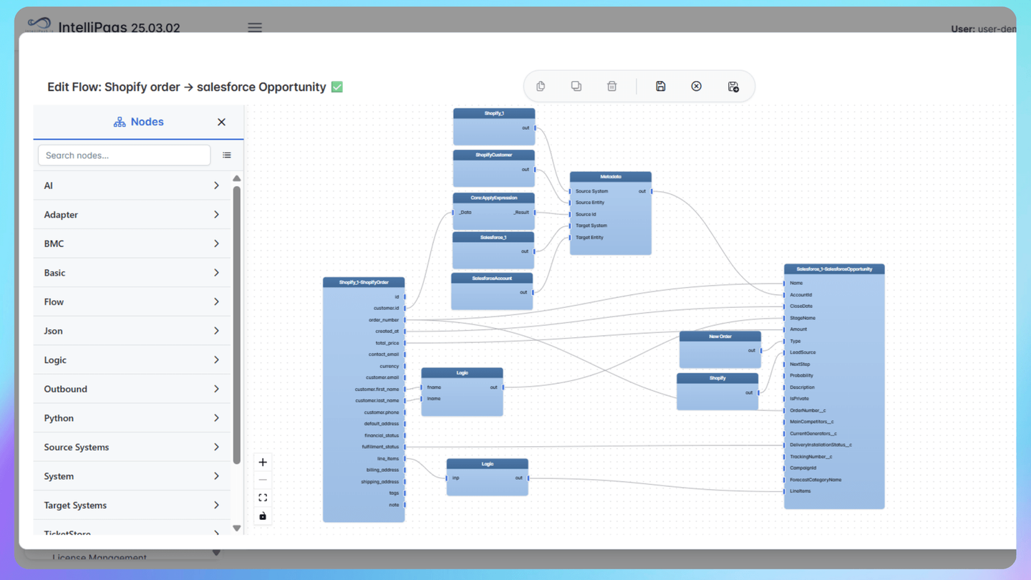This screenshot has height=580, width=1031.
Task: Click OrderNumber__c field in SalesforceOpportunity node
Action: tap(808, 410)
